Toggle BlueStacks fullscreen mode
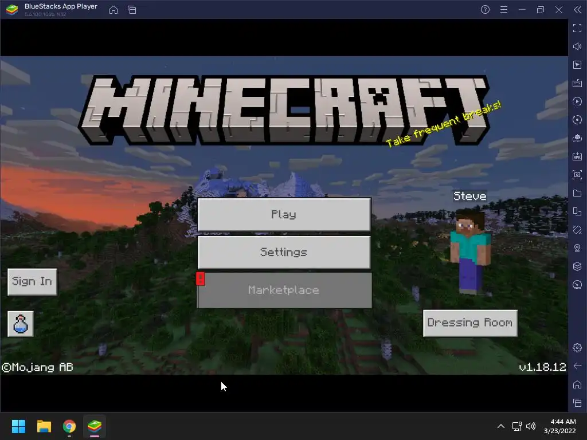The width and height of the screenshot is (587, 440). (x=577, y=28)
